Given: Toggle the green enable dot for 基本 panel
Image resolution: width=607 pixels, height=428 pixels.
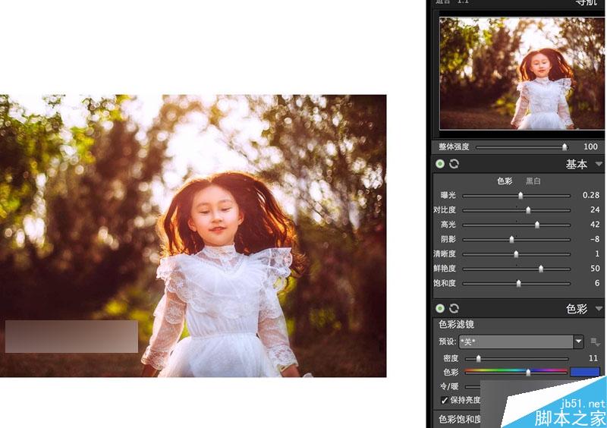Looking at the screenshot, I should tap(440, 164).
